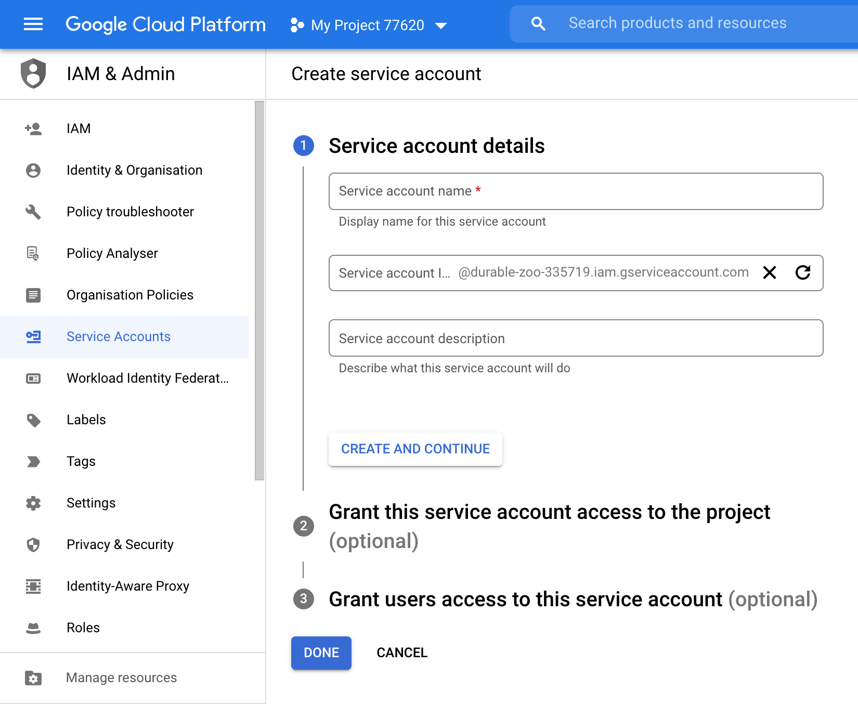Go to Identity-Aware Proxy
Image resolution: width=858 pixels, height=704 pixels.
[124, 586]
